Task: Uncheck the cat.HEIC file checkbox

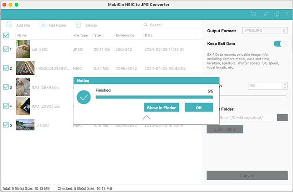Action: [x=6, y=49]
